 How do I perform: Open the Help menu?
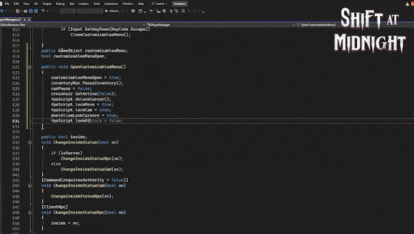(x=141, y=4)
